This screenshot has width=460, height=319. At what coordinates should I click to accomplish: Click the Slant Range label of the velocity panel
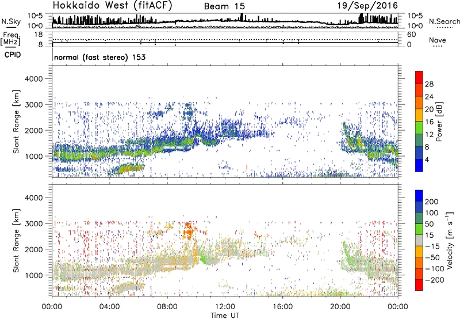(x=16, y=240)
